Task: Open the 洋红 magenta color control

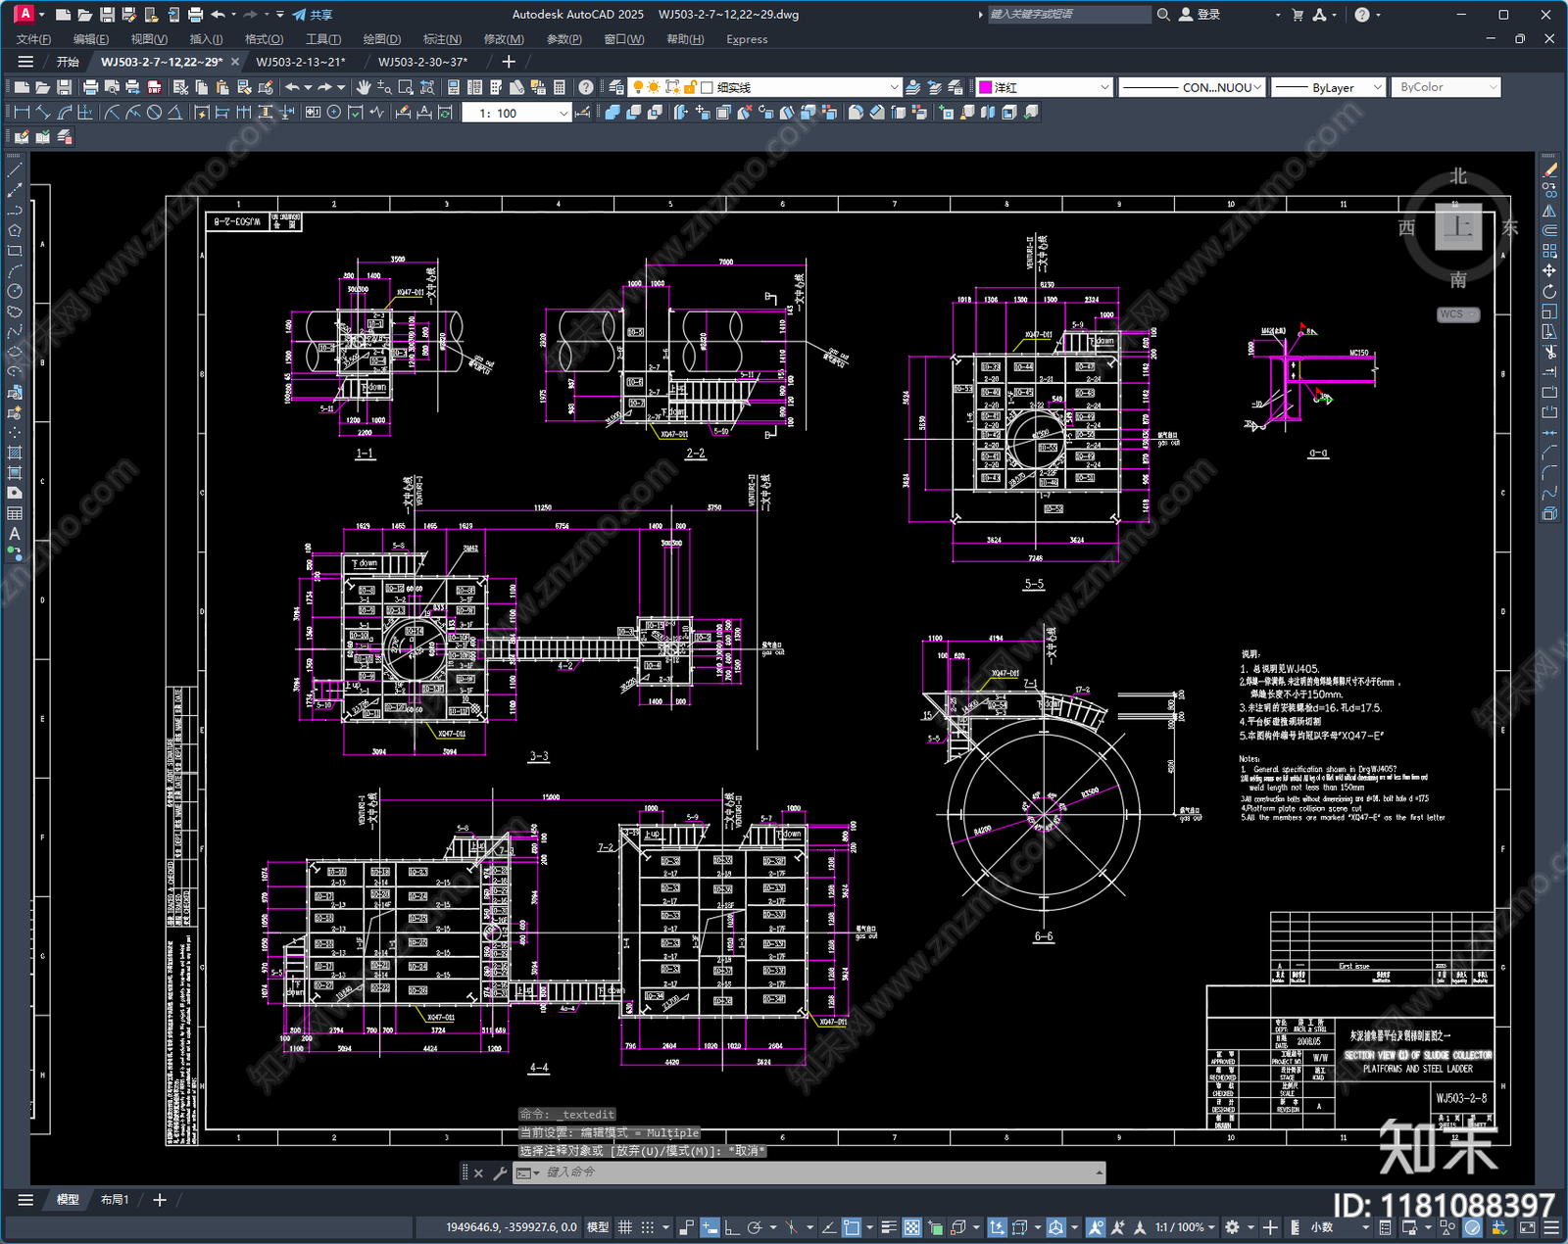Action: coord(1045,88)
